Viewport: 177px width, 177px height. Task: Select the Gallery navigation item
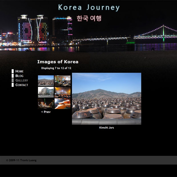pyautogui.click(x=22, y=80)
